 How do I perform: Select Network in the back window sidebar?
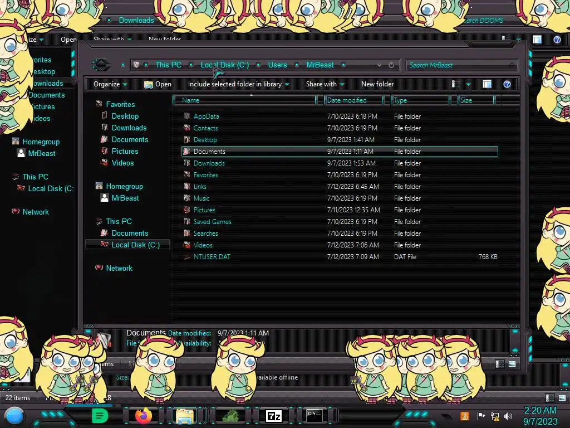coord(36,212)
